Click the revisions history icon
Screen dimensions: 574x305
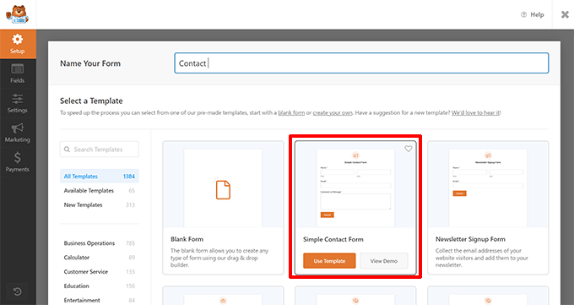[x=17, y=291]
